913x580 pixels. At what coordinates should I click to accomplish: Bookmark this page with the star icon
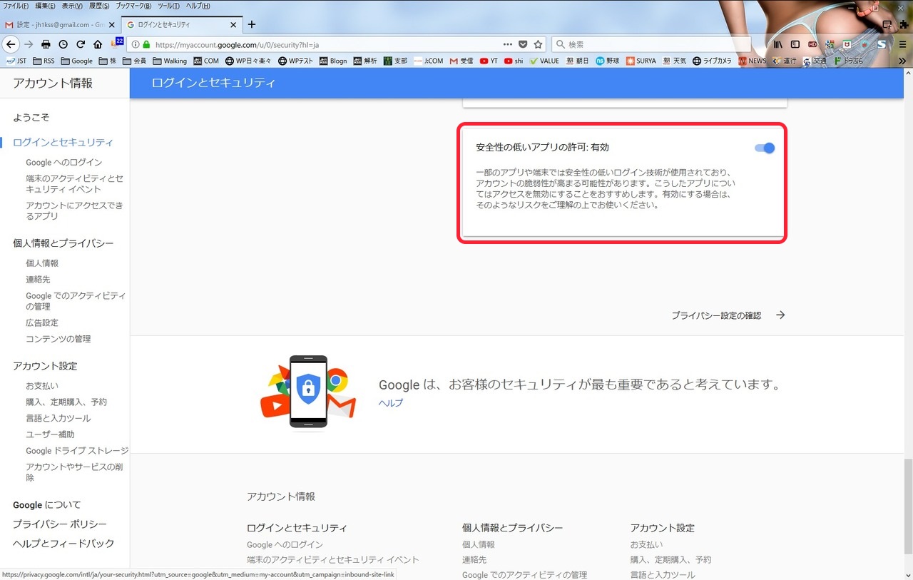(538, 44)
